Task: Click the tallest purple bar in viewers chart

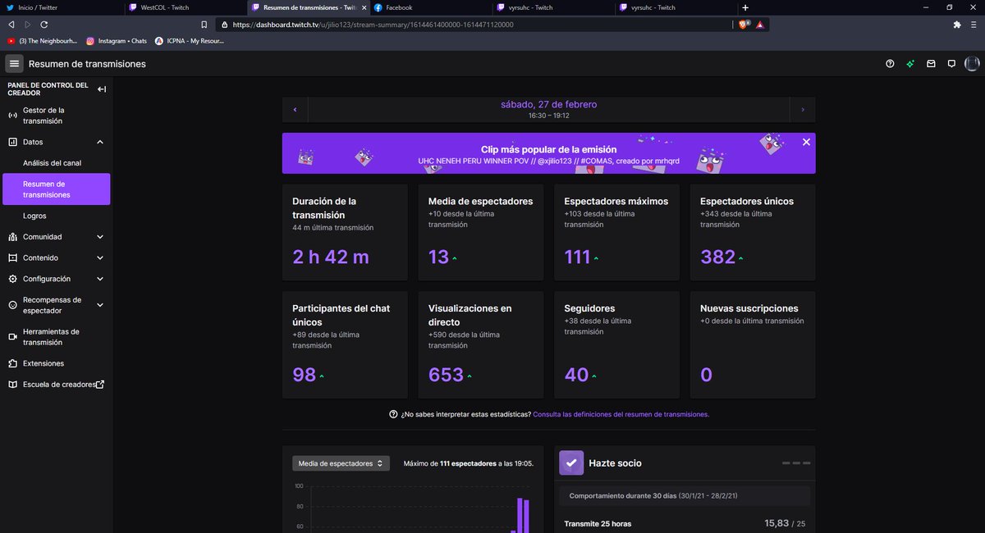Action: click(x=520, y=515)
